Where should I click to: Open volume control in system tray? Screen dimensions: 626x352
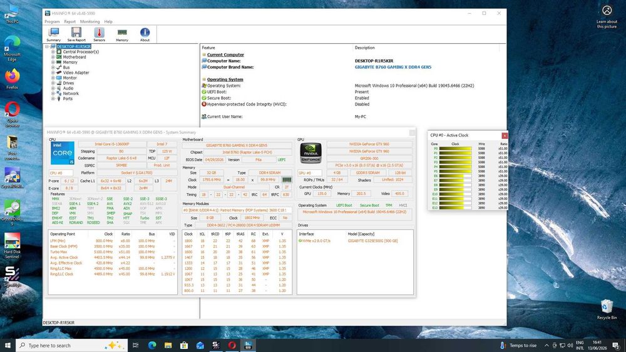tap(570, 345)
